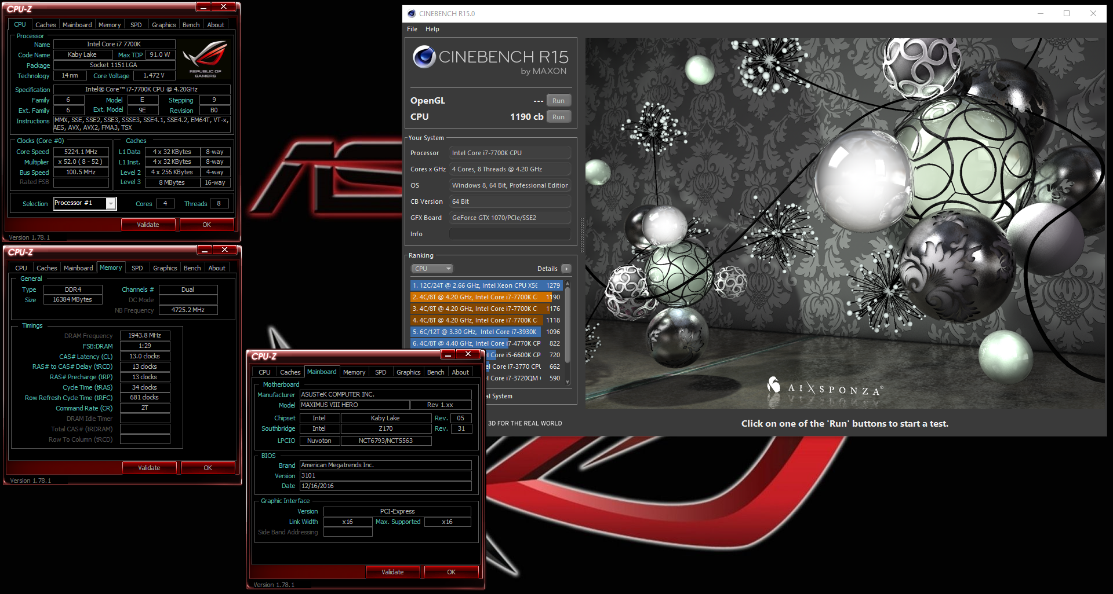
Task: Minimize the Memory CPU-Z window
Action: 204,250
